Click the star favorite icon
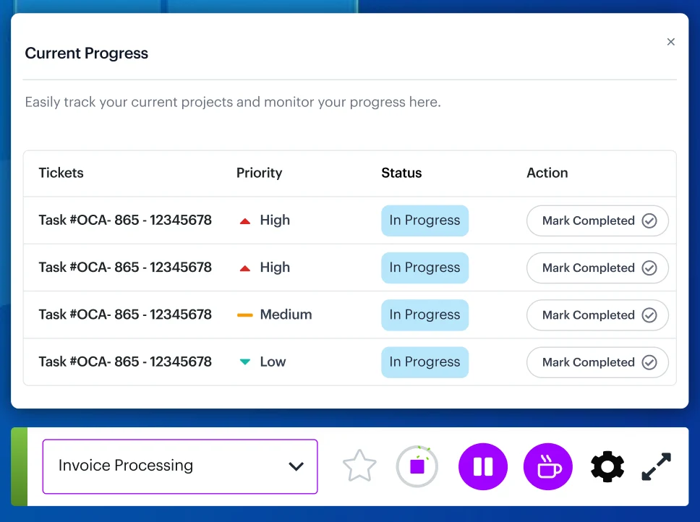 (359, 466)
